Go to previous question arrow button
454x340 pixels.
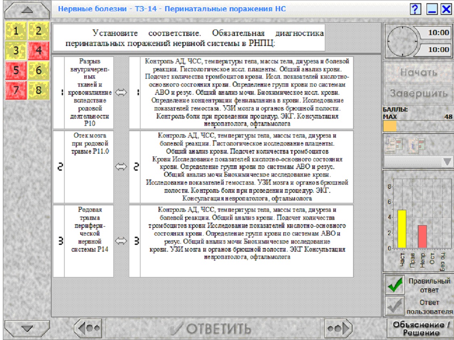tap(88, 328)
